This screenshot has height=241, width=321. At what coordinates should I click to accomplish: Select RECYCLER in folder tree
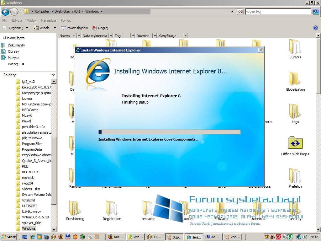click(x=30, y=172)
